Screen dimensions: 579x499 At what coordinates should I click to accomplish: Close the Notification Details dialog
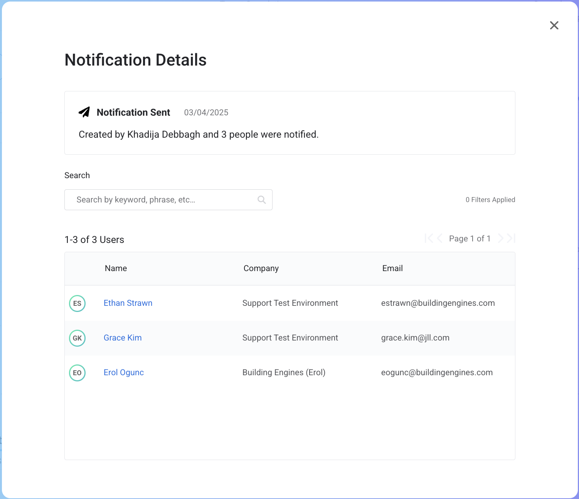(554, 25)
